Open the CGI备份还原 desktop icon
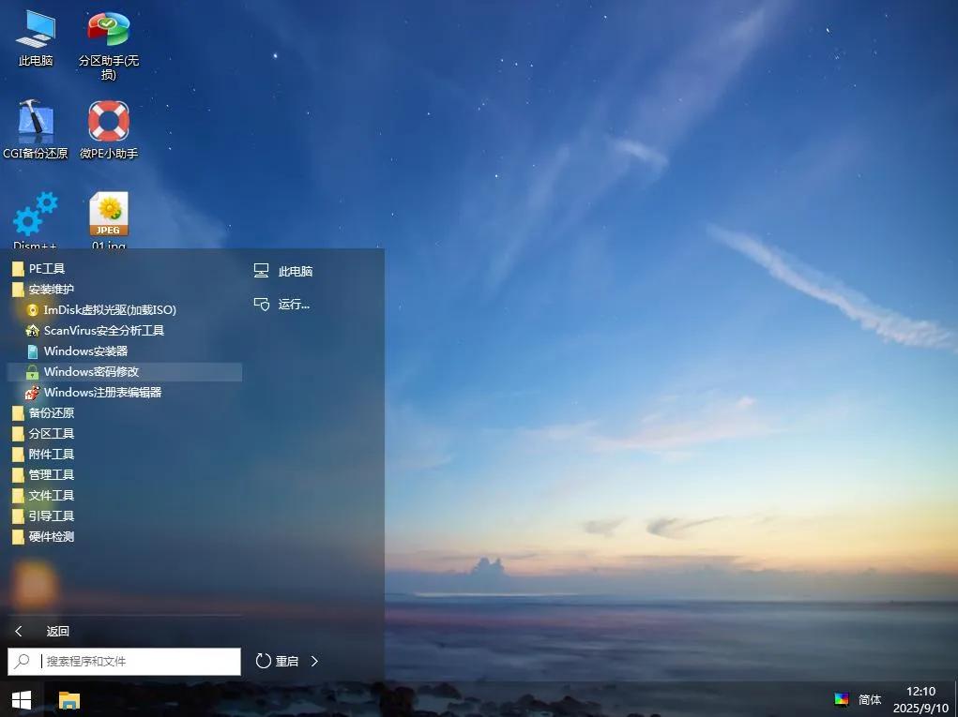 click(36, 123)
